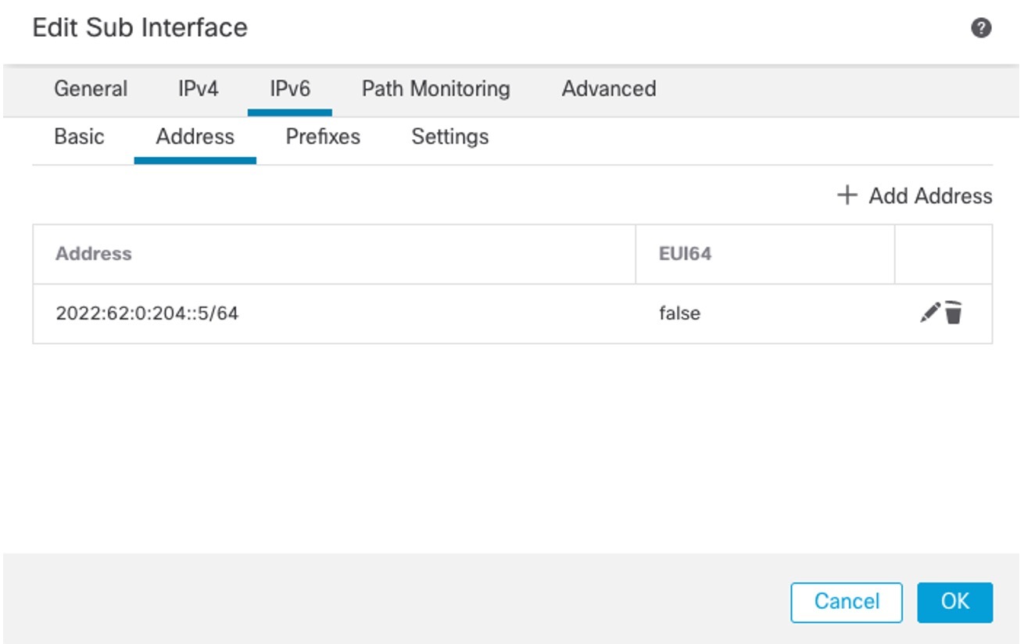Select the Basic sub-tab
The height and width of the screenshot is (644, 1024).
(x=78, y=137)
